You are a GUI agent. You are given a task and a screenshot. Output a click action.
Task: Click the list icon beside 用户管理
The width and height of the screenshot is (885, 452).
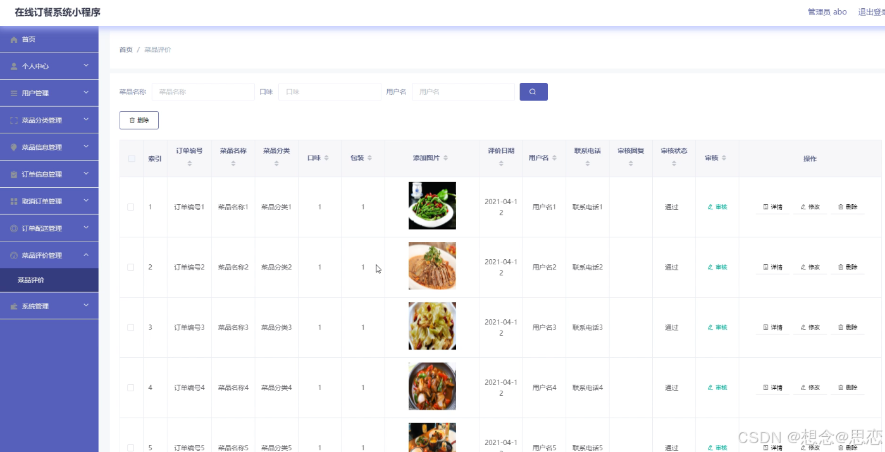pos(14,94)
